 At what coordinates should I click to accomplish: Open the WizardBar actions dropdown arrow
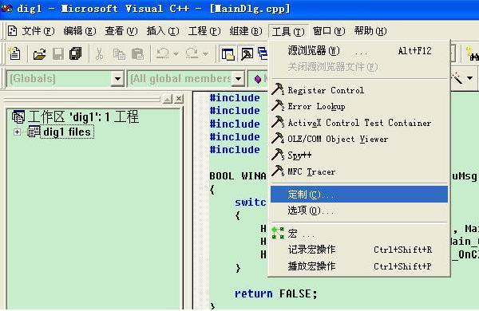click(469, 78)
